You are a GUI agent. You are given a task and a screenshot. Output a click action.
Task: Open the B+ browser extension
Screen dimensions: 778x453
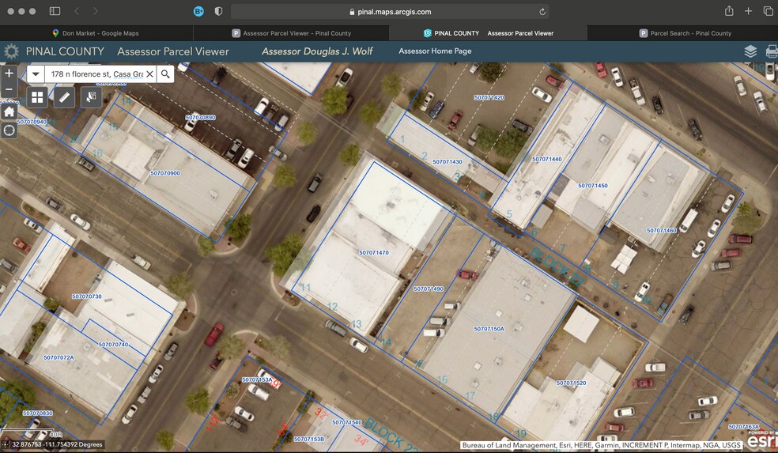click(198, 11)
